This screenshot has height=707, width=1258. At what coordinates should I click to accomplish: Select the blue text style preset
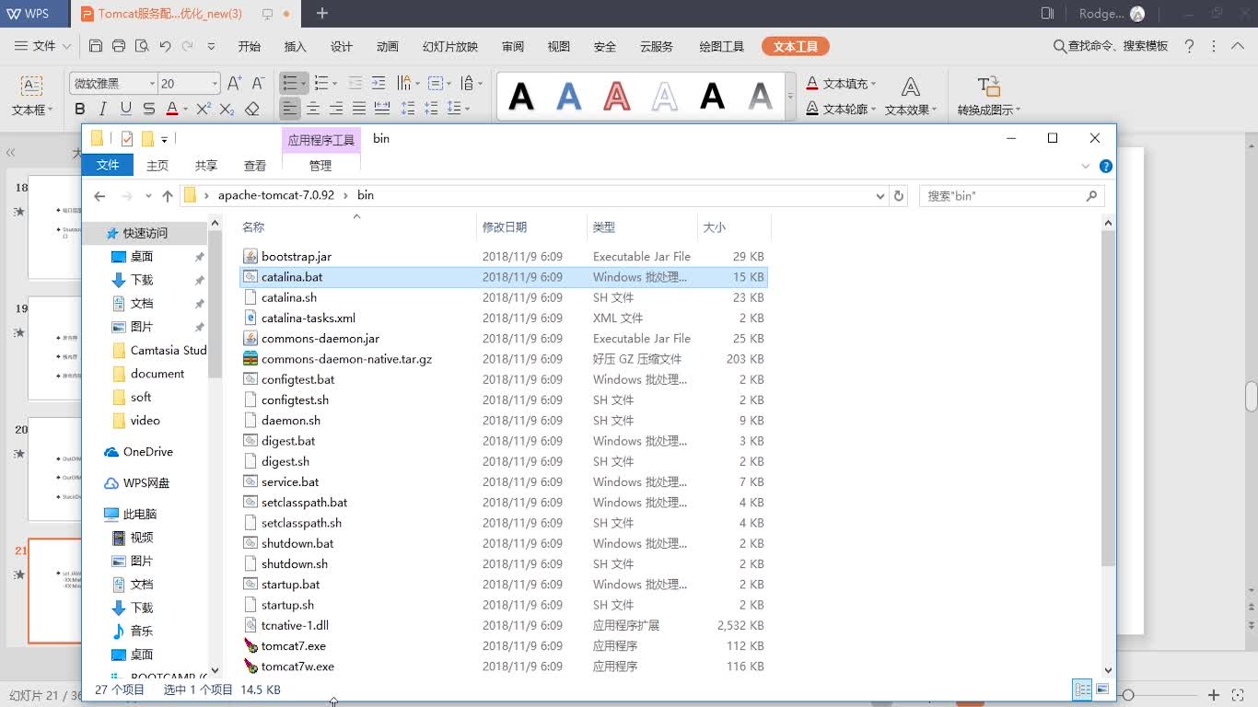pyautogui.click(x=569, y=96)
